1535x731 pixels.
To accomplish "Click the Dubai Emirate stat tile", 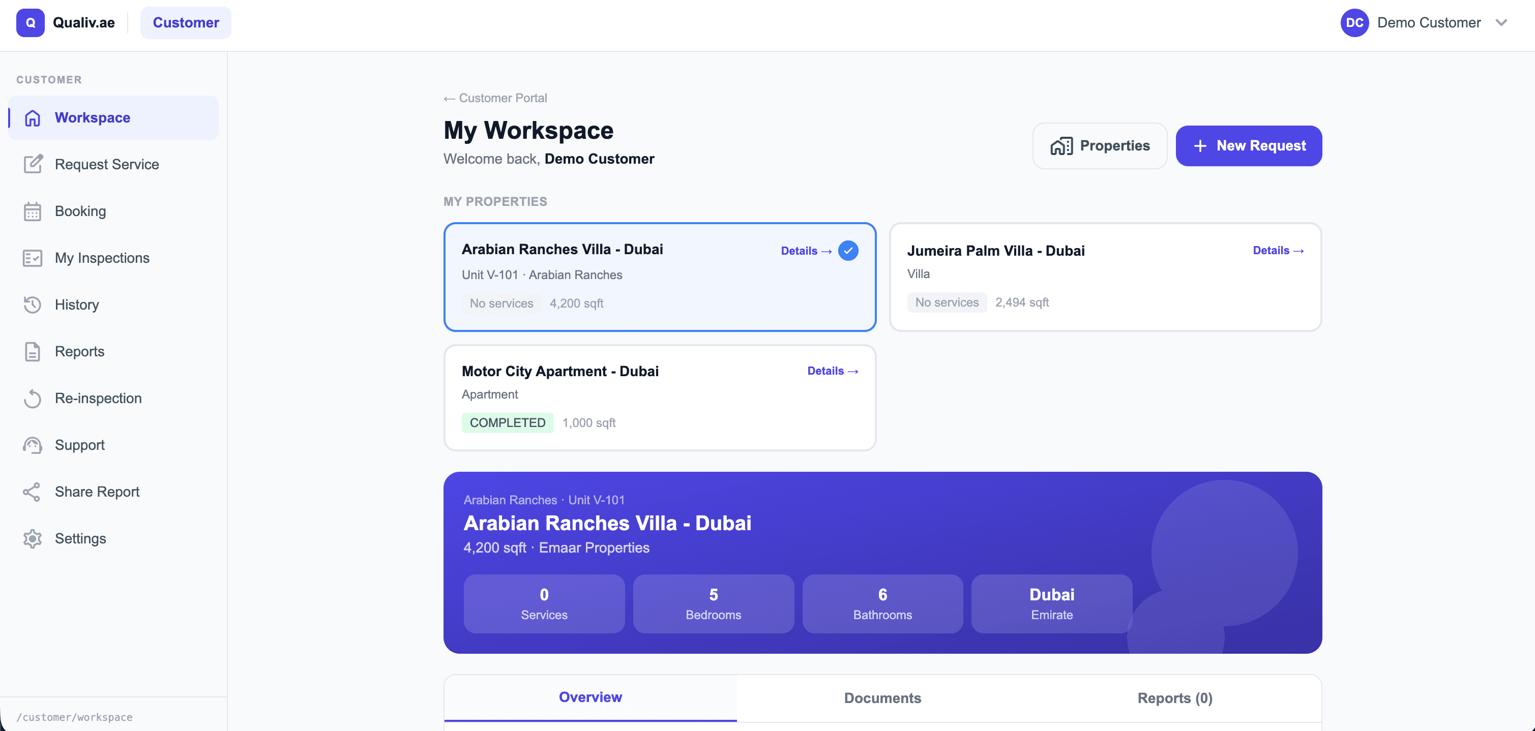I will pyautogui.click(x=1052, y=604).
